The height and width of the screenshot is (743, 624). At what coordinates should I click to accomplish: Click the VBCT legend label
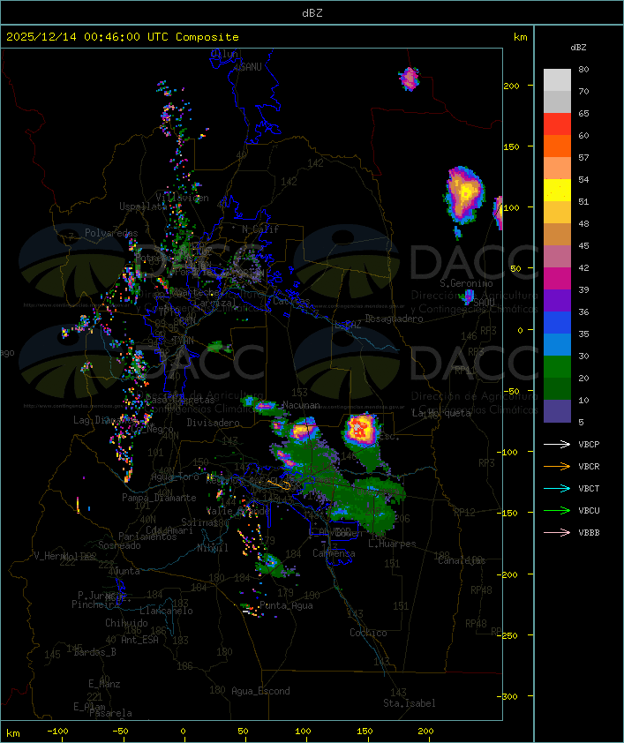point(589,488)
